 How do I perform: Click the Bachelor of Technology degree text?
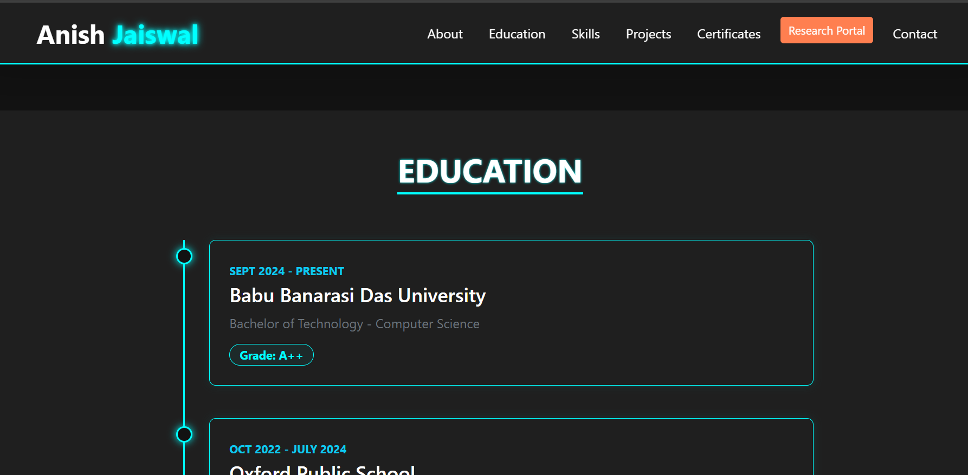point(354,324)
